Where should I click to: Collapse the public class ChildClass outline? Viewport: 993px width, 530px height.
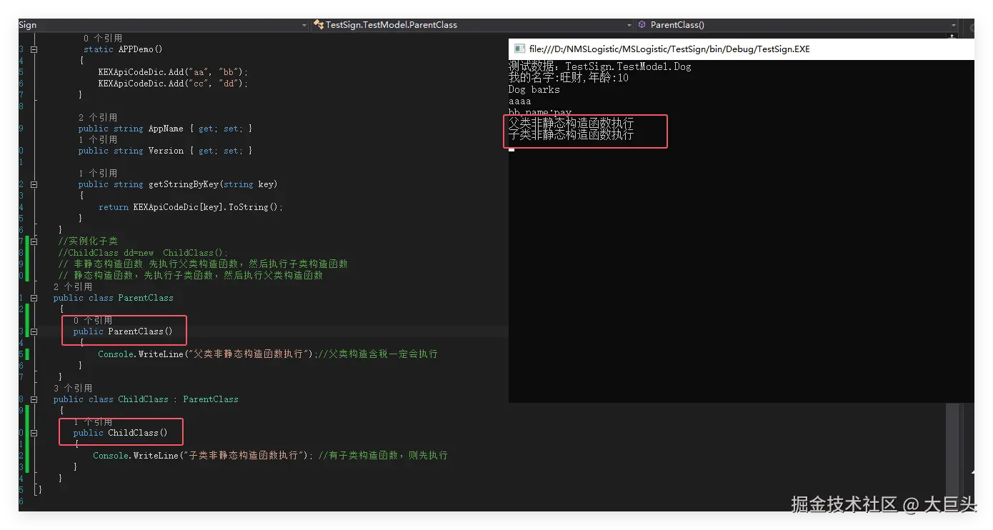coord(34,399)
